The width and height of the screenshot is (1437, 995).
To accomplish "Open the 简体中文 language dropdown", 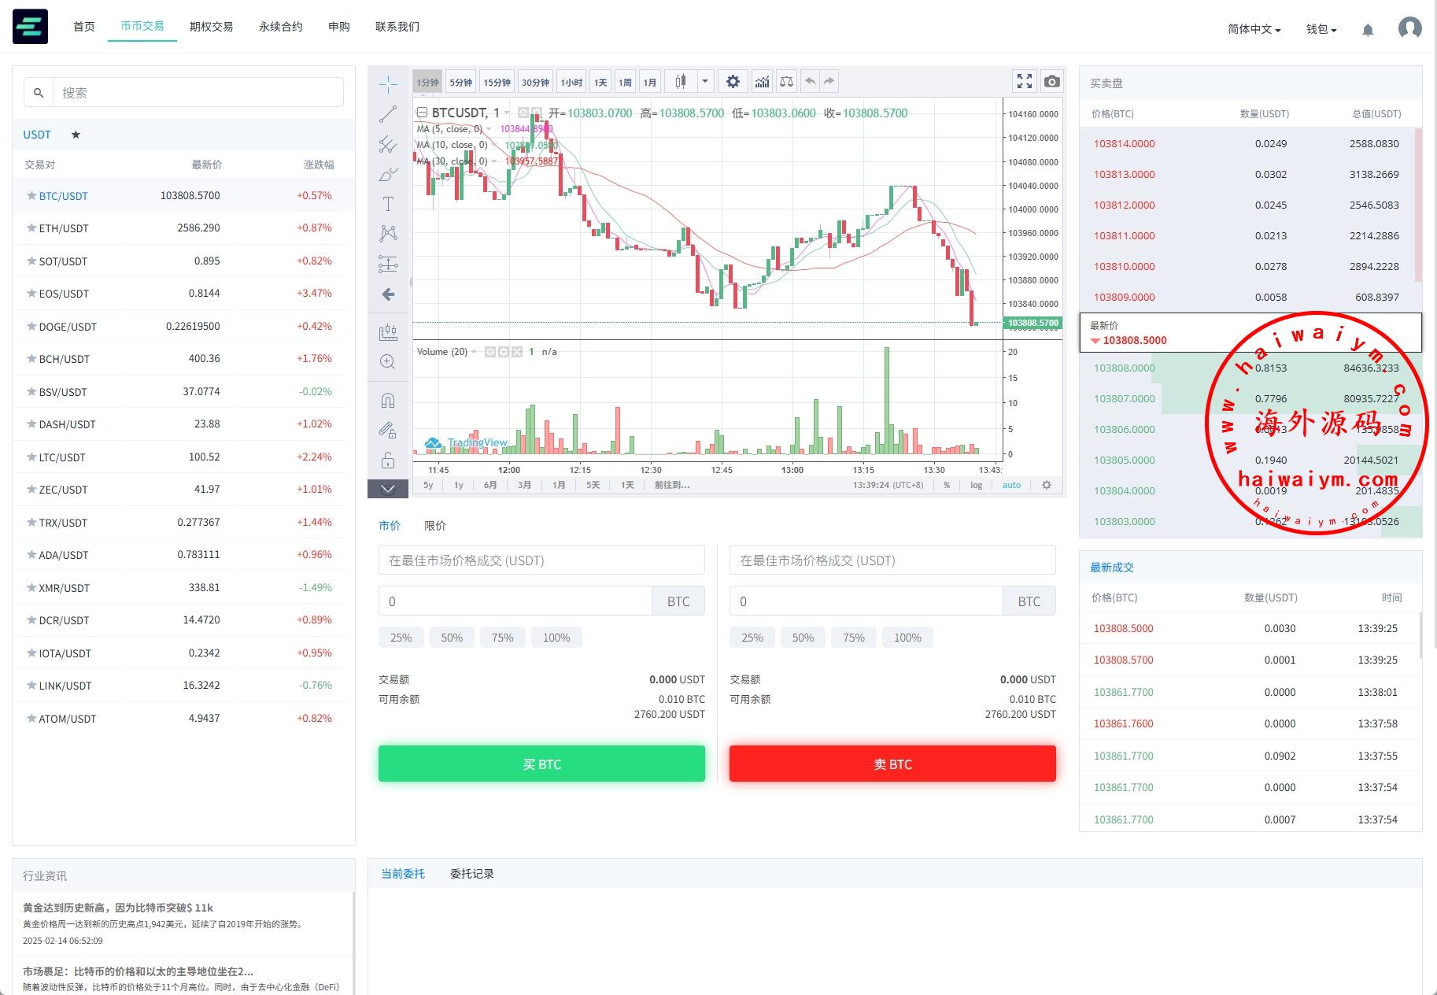I will point(1254,29).
